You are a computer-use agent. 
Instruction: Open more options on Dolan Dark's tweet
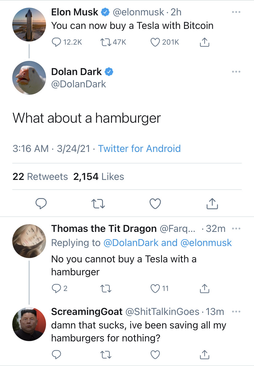(x=236, y=72)
